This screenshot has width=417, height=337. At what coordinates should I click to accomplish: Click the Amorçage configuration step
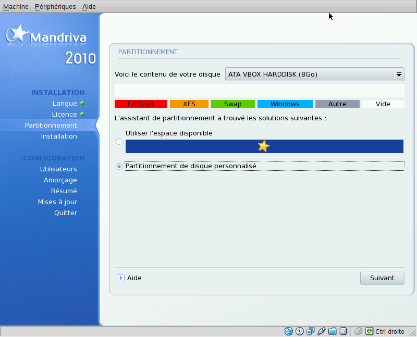(60, 180)
